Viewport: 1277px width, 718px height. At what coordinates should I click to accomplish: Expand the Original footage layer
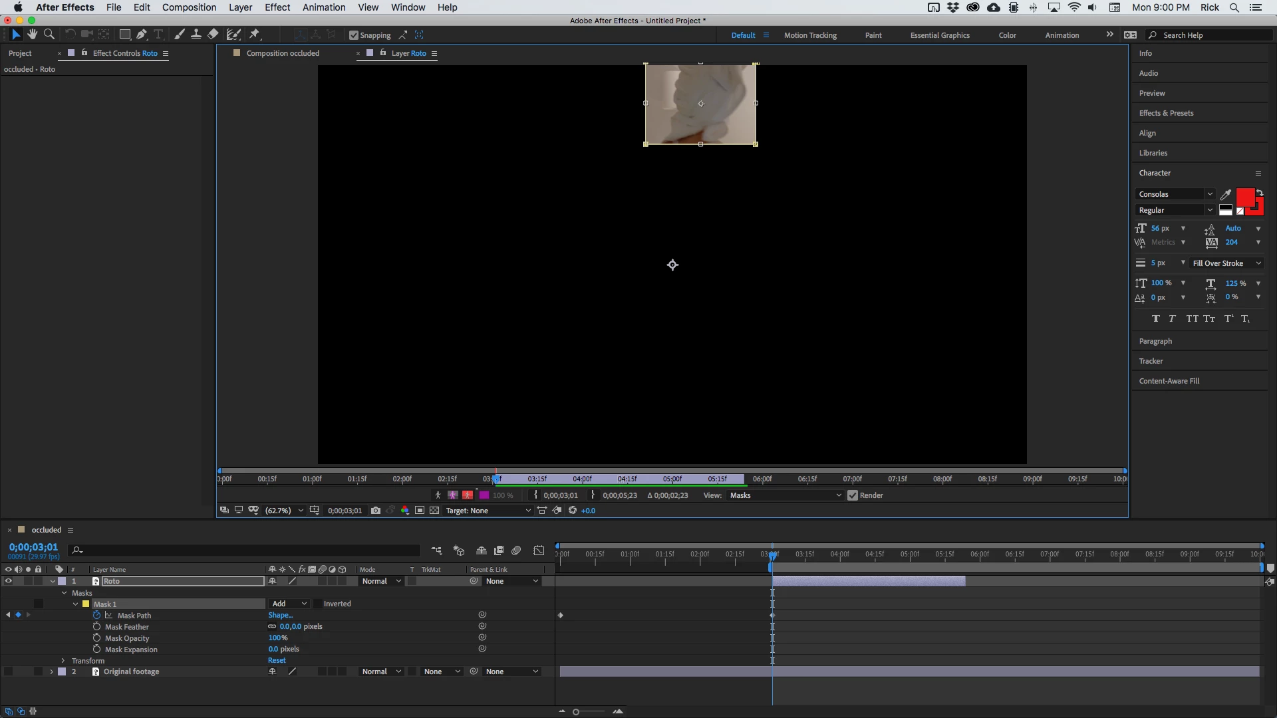tap(51, 671)
